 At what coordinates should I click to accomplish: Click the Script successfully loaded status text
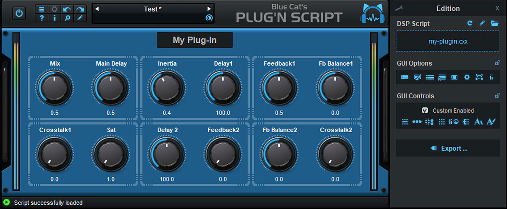point(48,203)
